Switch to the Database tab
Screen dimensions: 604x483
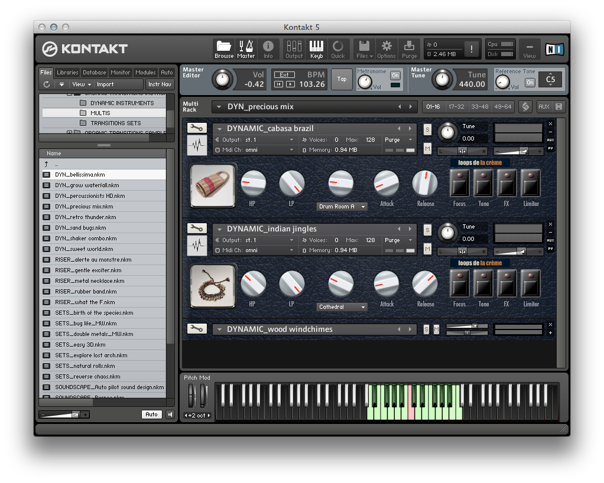click(95, 73)
